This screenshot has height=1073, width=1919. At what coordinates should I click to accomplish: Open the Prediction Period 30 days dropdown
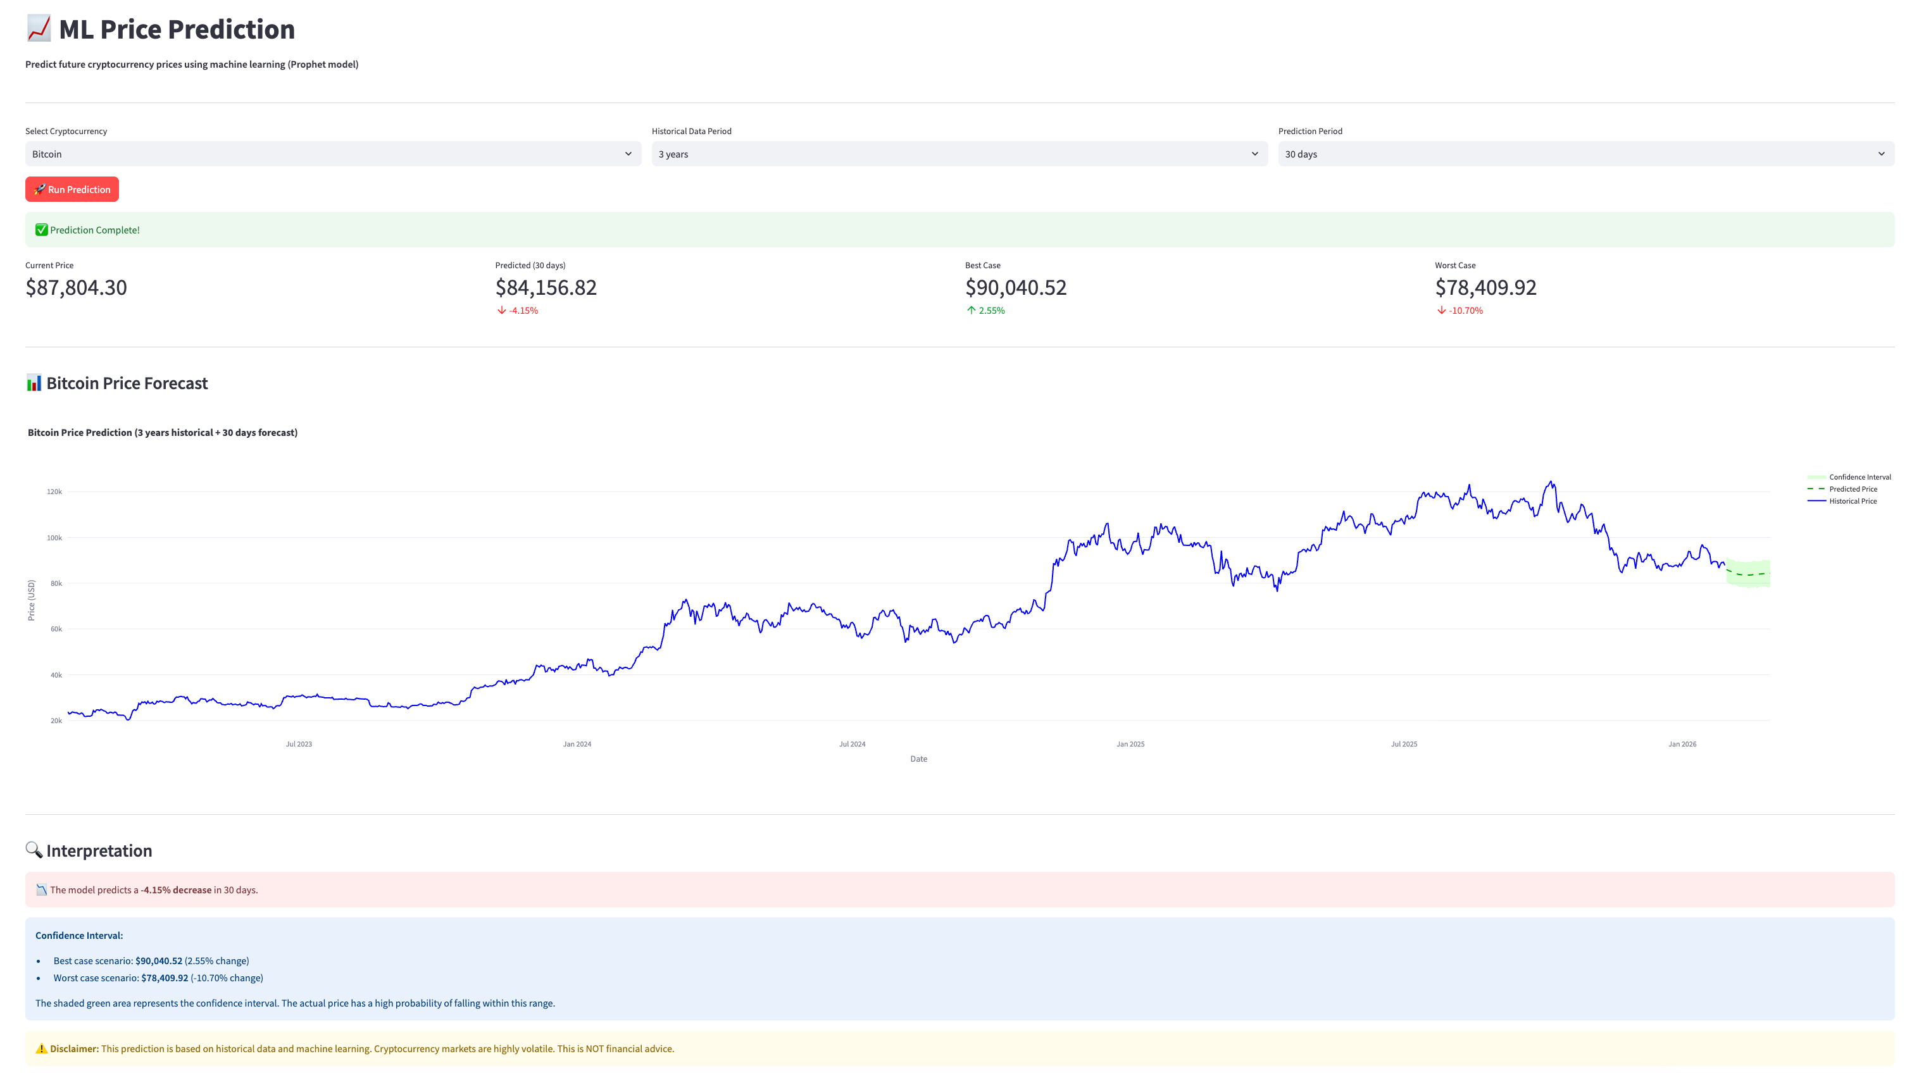[1585, 154]
